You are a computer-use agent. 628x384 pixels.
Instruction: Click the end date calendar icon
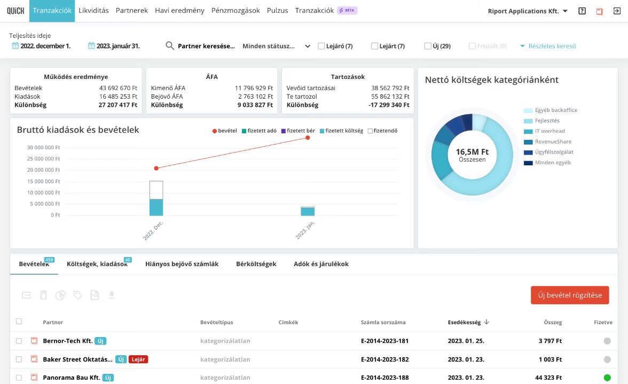pyautogui.click(x=91, y=46)
